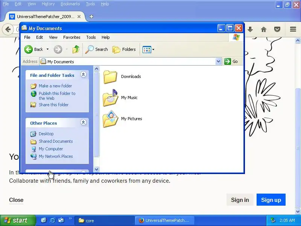Click the new folder icon beside Make a new folder
The width and height of the screenshot is (301, 226).
point(33,86)
